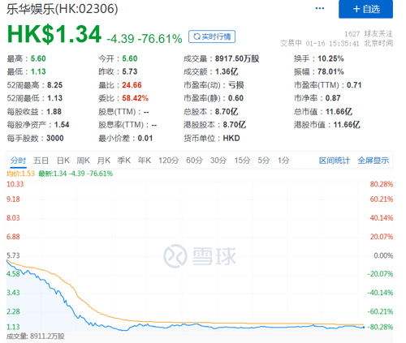Switch to the 五日 five-day chart tab
This screenshot has height=343, width=406.
[x=41, y=161]
